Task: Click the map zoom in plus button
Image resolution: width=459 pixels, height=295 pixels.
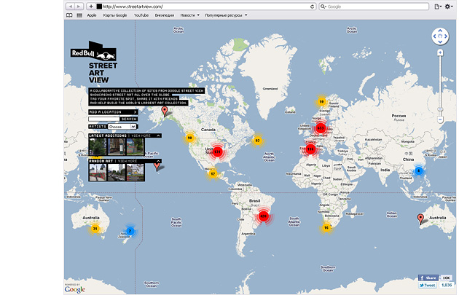Action: [x=440, y=53]
